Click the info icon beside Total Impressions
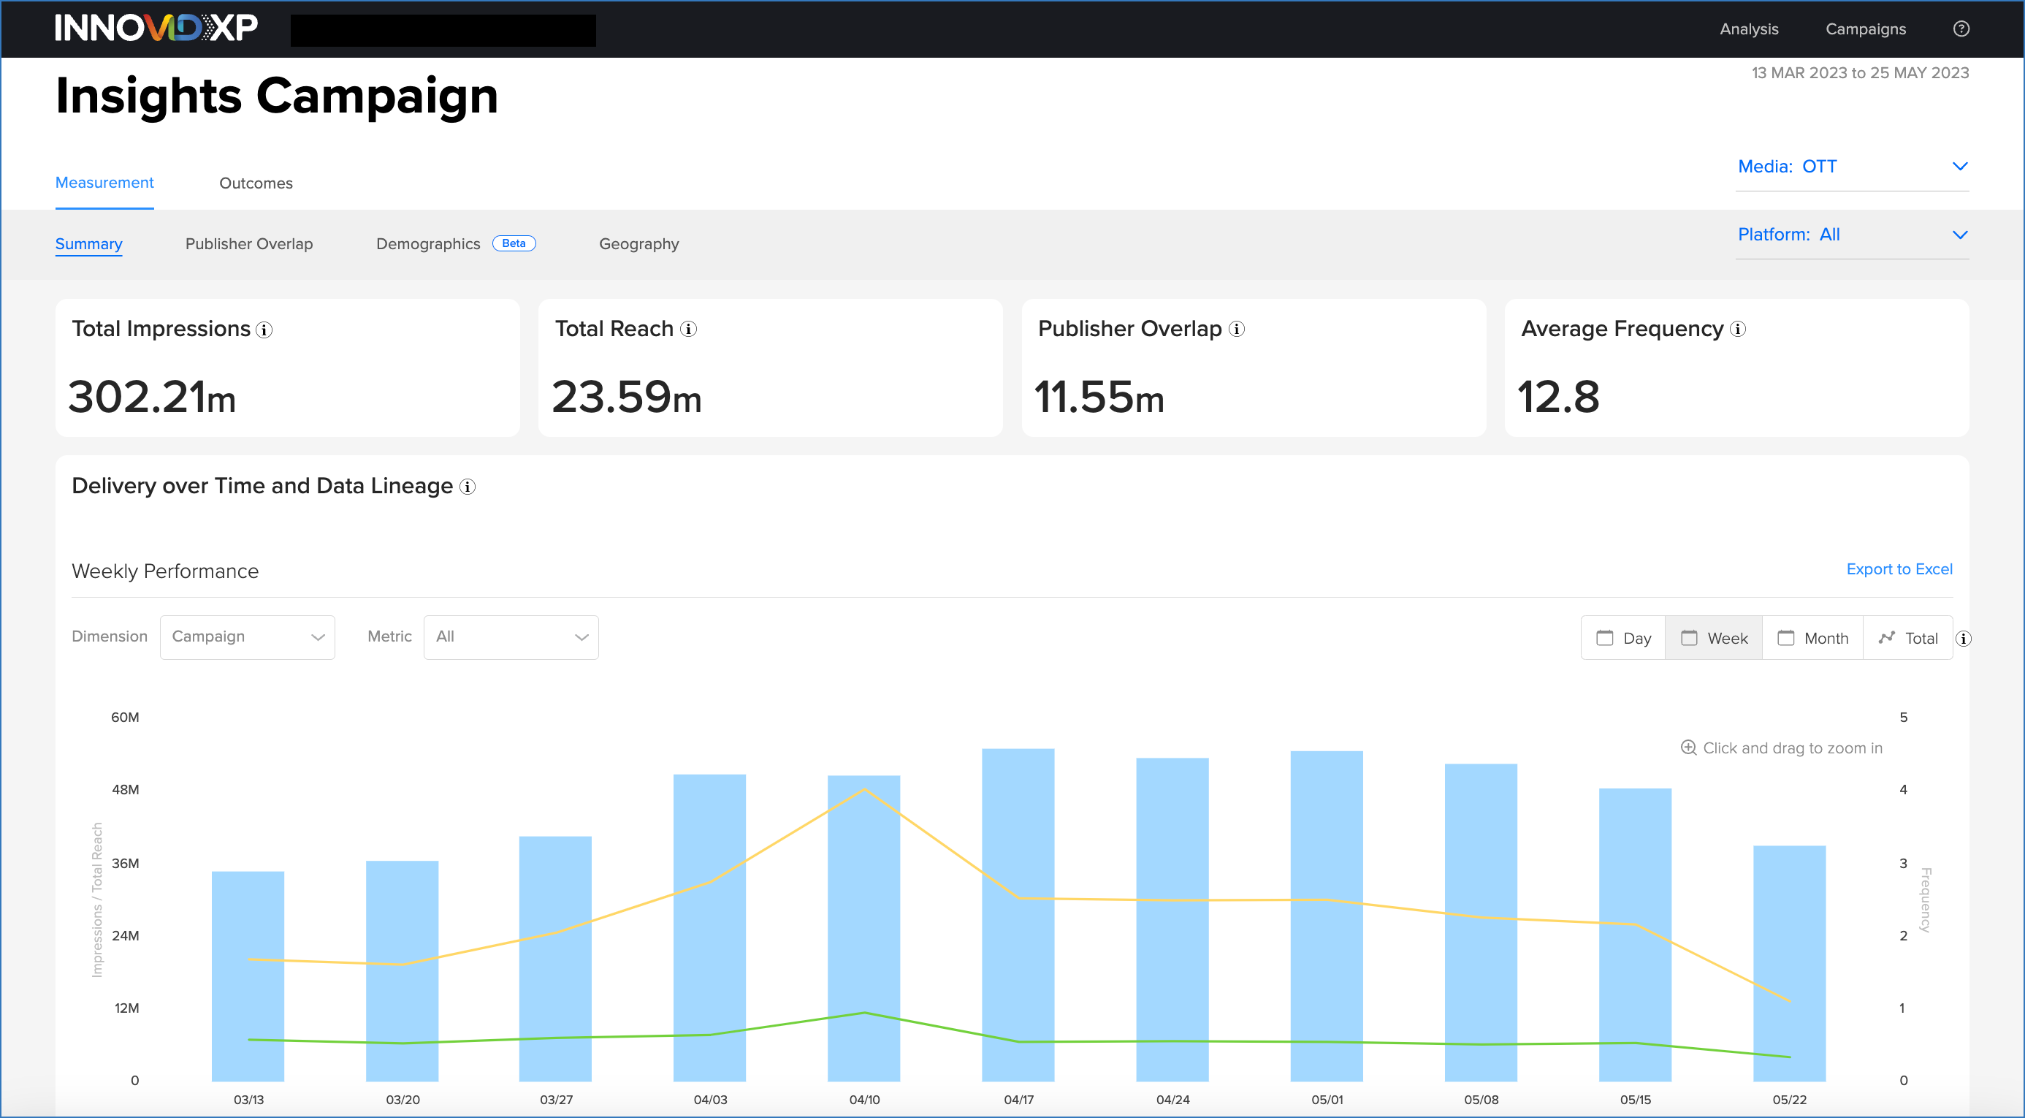2025x1118 pixels. [264, 330]
